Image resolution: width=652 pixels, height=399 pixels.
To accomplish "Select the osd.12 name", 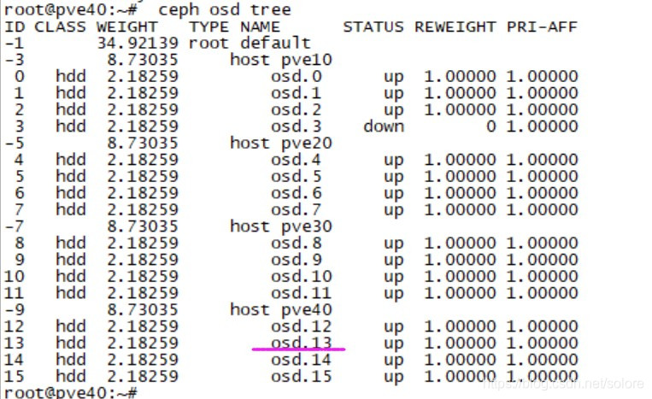I will click(302, 326).
